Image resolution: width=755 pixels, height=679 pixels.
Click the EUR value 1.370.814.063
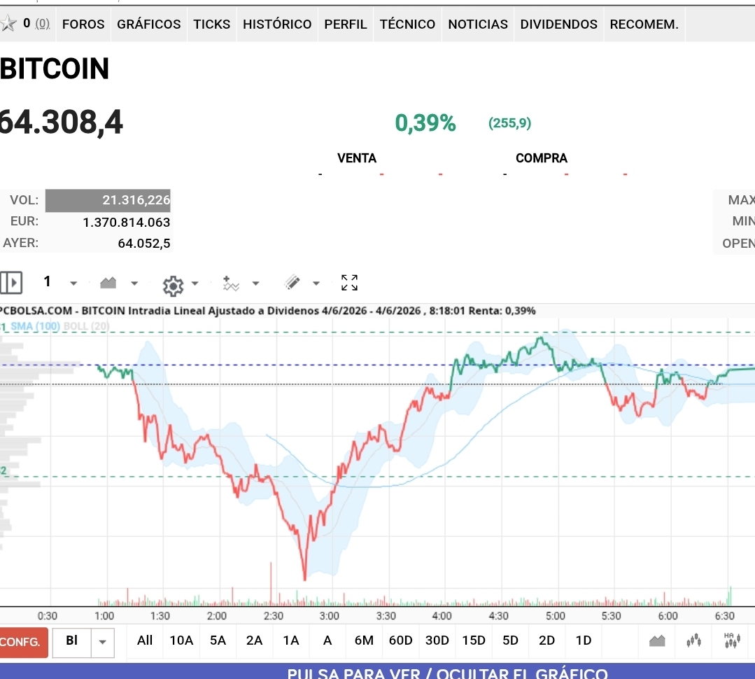[x=127, y=222]
